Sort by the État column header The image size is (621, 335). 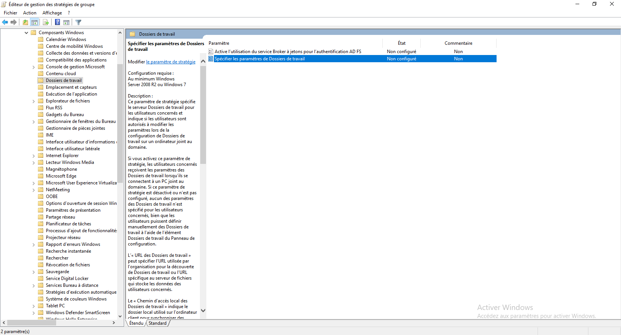(x=401, y=43)
